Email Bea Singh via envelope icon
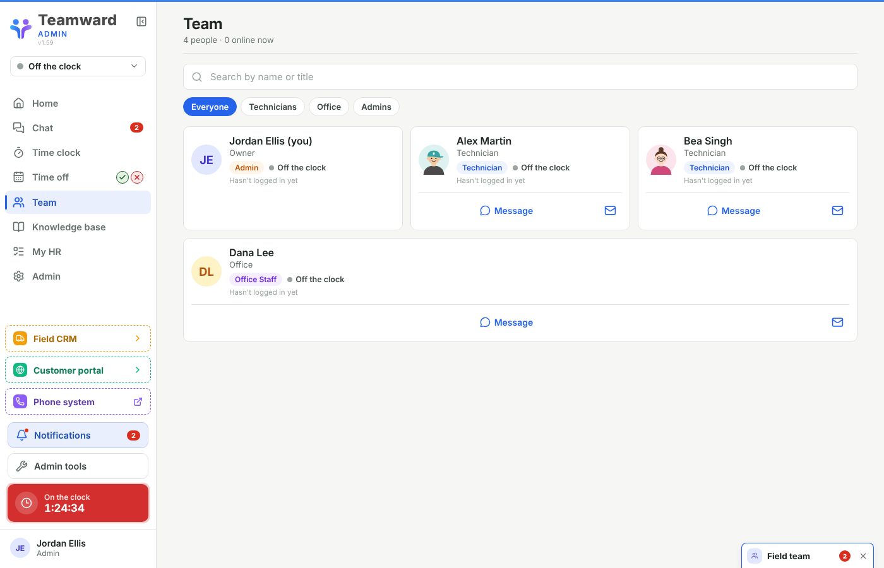Screen dimensions: 884x568 [x=837, y=211]
